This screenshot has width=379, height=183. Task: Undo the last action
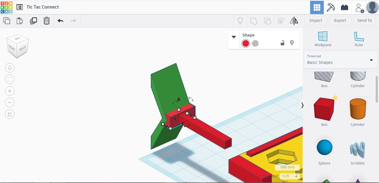[60, 20]
